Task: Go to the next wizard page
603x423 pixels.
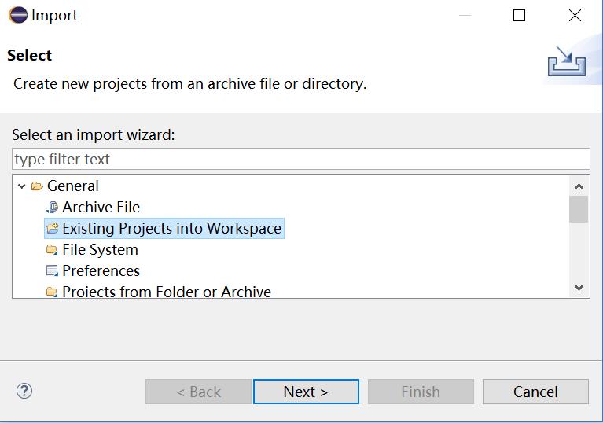Action: coord(306,392)
